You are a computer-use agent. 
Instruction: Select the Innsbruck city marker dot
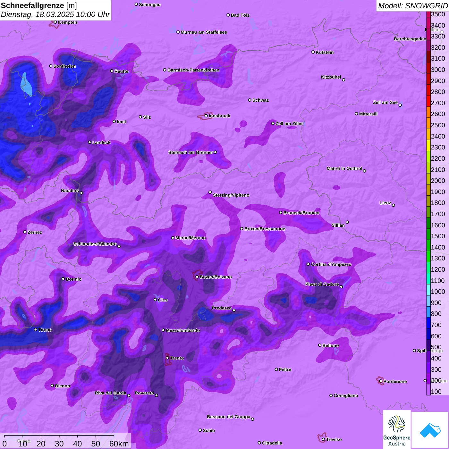(206, 116)
